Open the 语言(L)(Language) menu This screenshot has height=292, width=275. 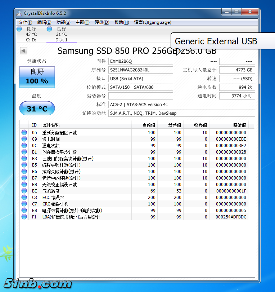pos(153,22)
